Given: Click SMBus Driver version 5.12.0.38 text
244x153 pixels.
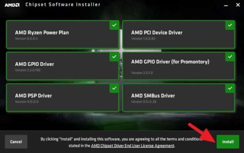Looking at the screenshot, I should click(x=144, y=102).
